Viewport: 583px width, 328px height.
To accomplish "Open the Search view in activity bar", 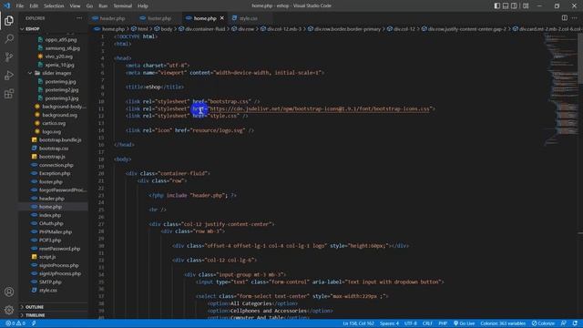I will click(9, 38).
